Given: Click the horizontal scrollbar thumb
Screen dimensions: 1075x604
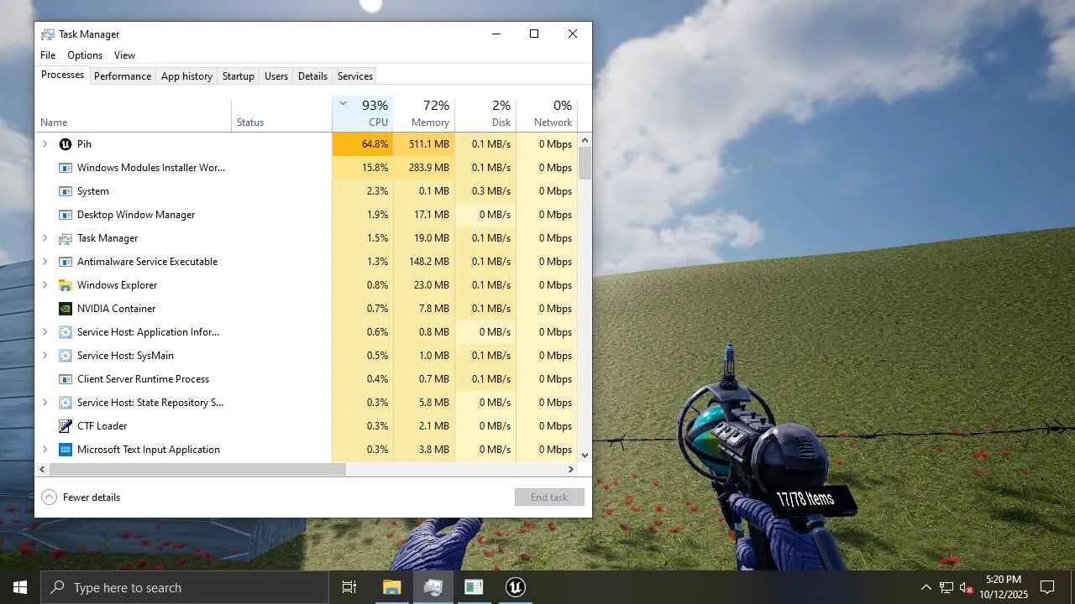Looking at the screenshot, I should coord(197,470).
